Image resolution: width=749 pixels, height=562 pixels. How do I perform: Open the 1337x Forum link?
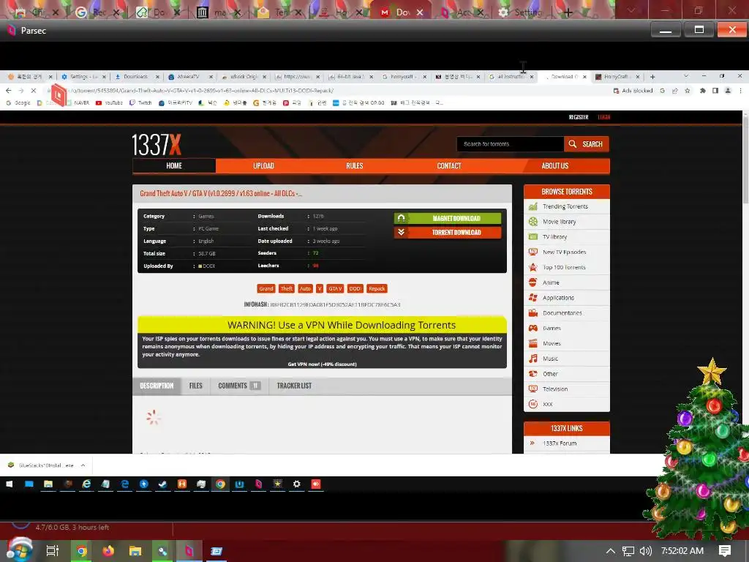coord(560,443)
